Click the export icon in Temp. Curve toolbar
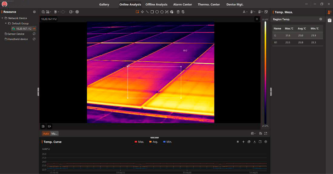This screenshot has height=174, width=333. [260, 142]
